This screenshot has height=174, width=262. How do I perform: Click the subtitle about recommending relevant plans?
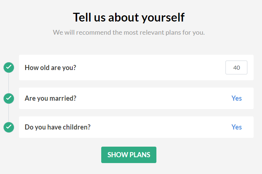129,32
